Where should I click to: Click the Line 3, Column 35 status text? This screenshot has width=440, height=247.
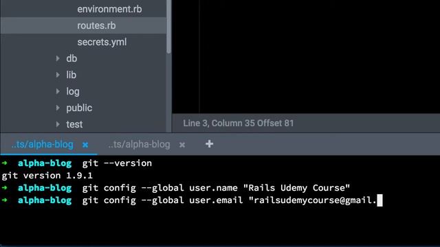coord(239,123)
